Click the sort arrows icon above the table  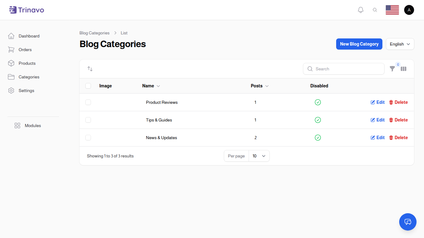(x=90, y=68)
